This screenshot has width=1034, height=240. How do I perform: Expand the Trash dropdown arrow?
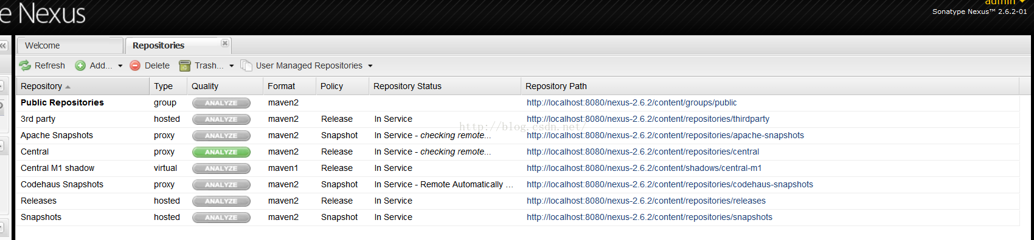[231, 66]
